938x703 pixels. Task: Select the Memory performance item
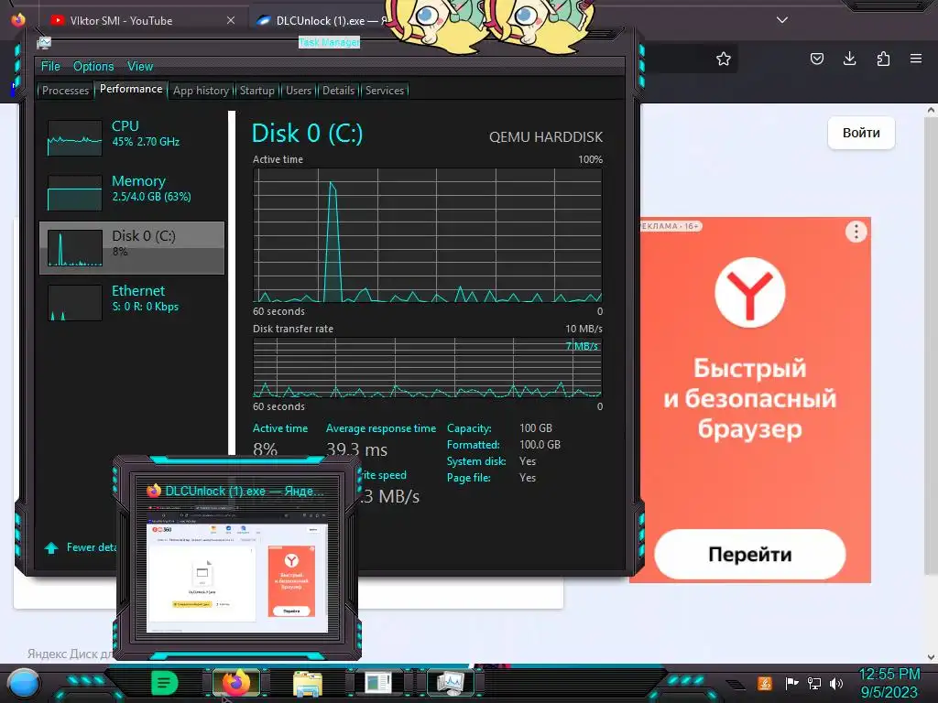click(x=132, y=192)
